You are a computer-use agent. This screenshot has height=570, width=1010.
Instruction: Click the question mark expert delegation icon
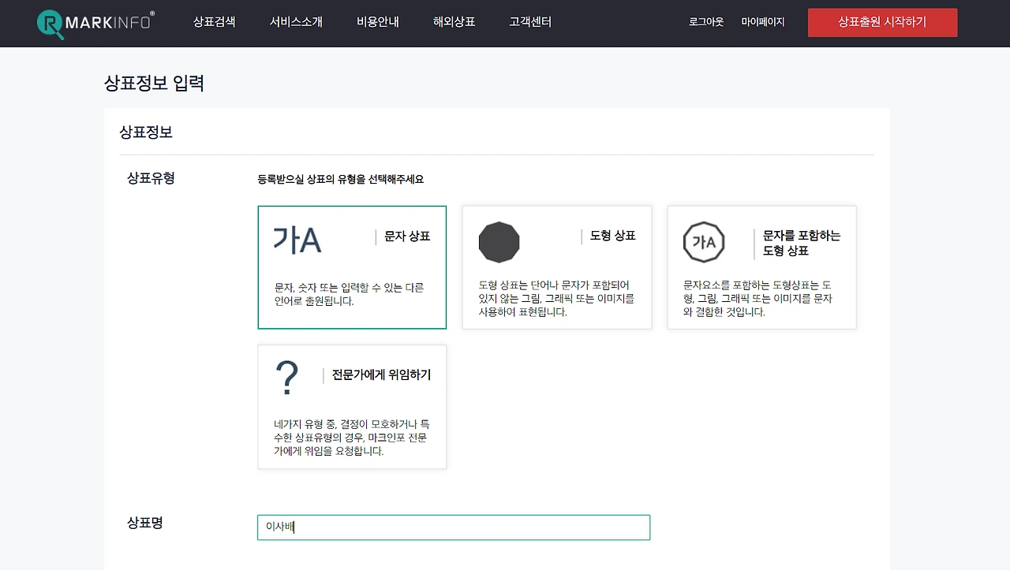286,376
